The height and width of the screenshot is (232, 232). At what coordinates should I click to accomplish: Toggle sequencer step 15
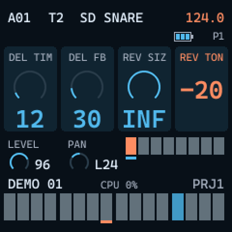click(205, 207)
